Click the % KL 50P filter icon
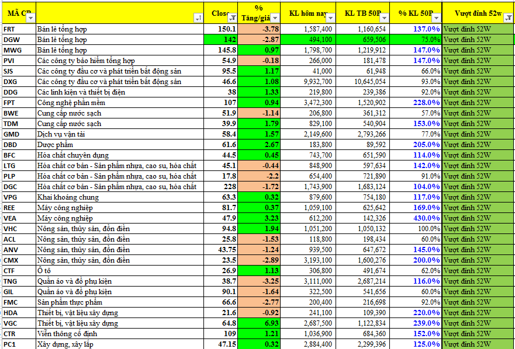Image resolution: width=515 pixels, height=349 pixels. pyautogui.click(x=436, y=18)
